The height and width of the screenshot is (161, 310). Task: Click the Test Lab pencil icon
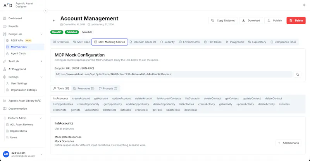point(5,61)
